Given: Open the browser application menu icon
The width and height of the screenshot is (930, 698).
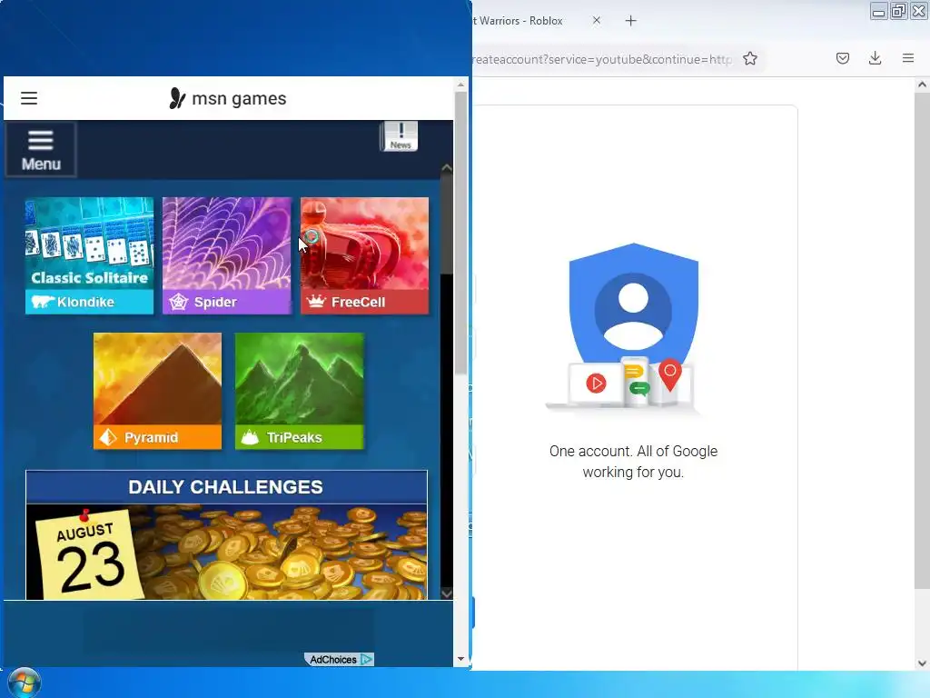Looking at the screenshot, I should coord(907,58).
